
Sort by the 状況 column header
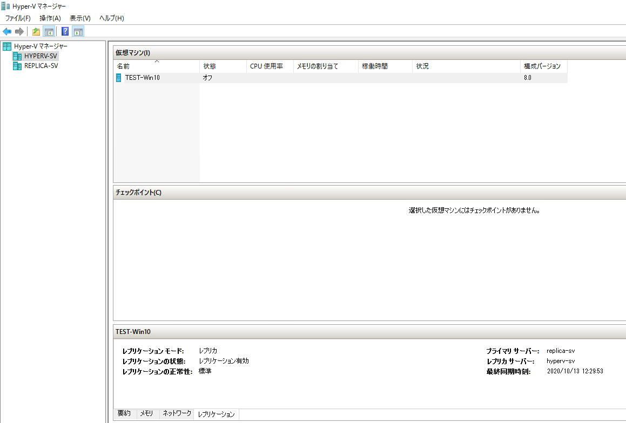point(466,66)
